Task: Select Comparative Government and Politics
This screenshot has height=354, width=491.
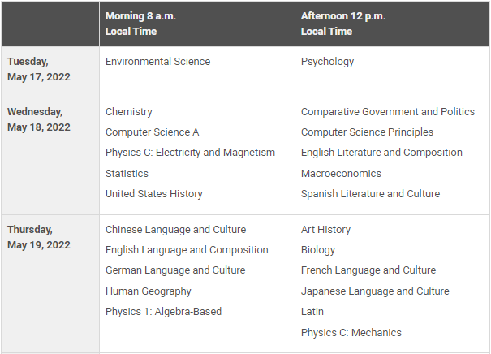Action: (x=387, y=112)
